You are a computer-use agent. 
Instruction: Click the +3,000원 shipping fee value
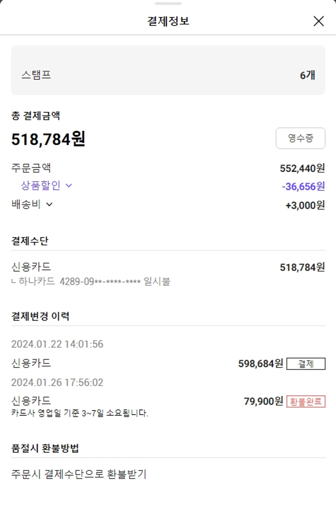tap(305, 205)
